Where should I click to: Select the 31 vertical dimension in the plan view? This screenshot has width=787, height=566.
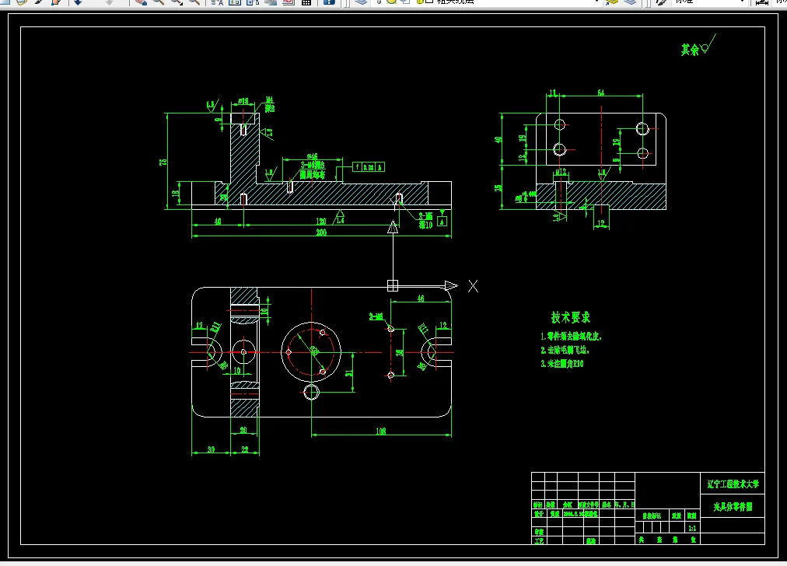point(349,372)
